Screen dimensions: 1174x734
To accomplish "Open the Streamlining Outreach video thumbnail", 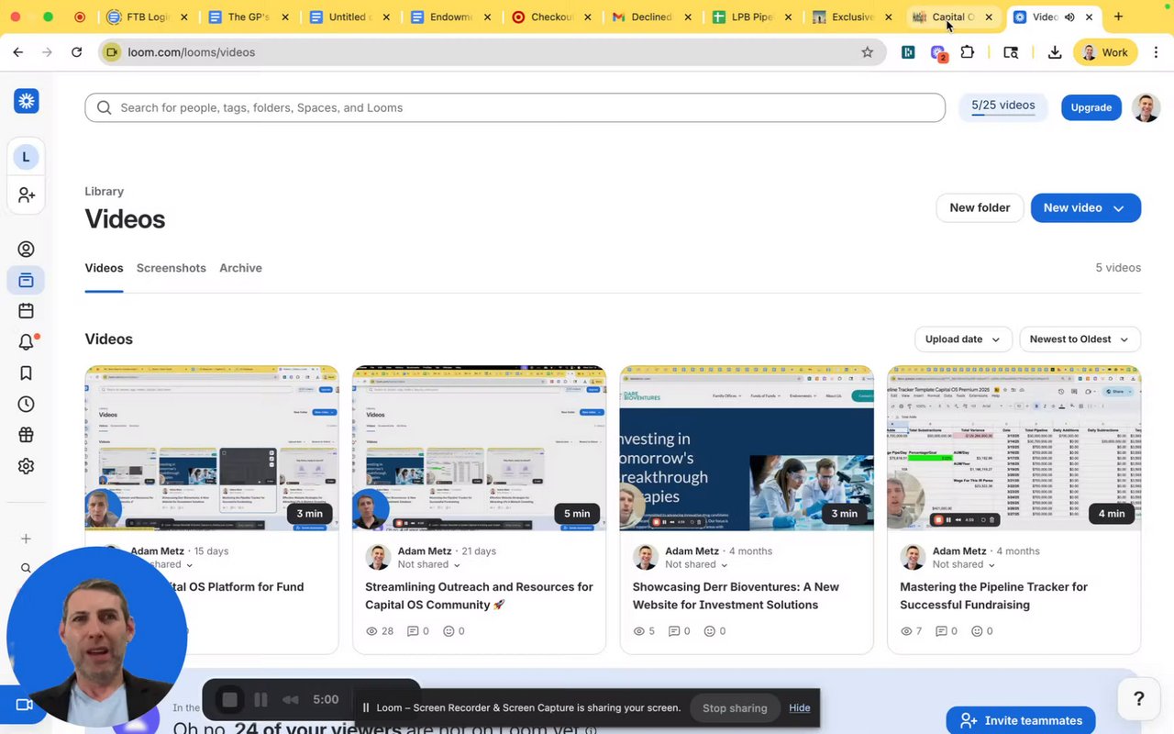I will (479, 448).
